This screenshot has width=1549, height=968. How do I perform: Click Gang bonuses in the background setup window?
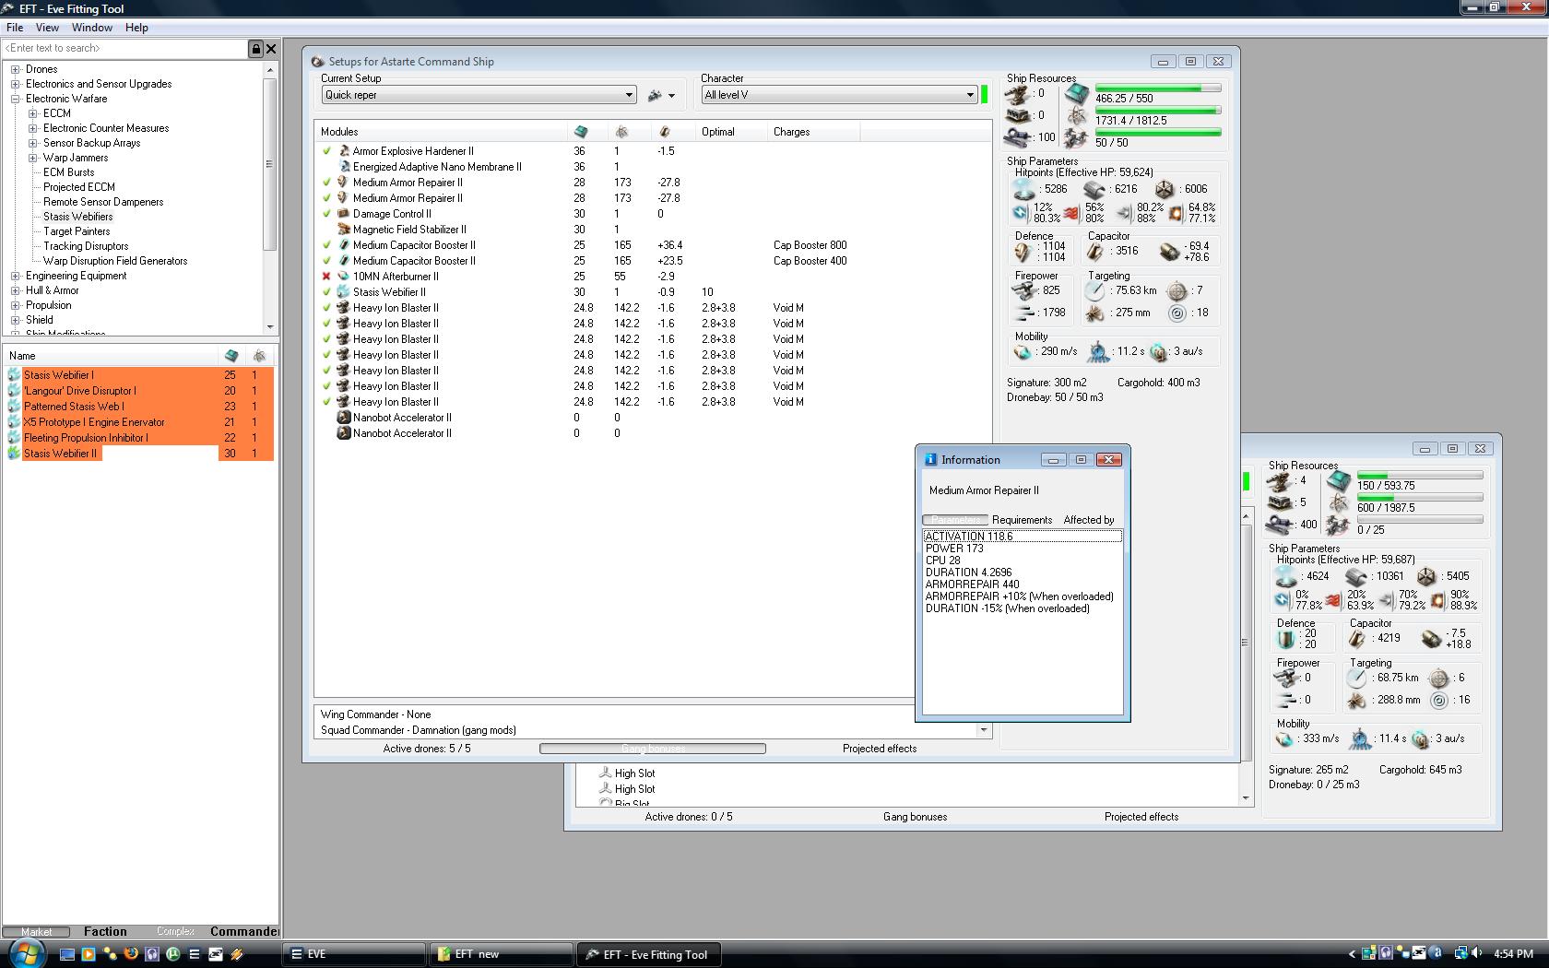[915, 817]
